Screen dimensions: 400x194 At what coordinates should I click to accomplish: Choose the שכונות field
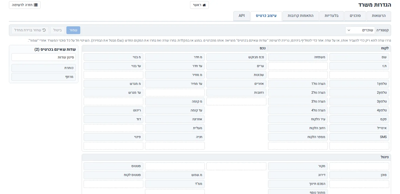[x=236, y=75]
